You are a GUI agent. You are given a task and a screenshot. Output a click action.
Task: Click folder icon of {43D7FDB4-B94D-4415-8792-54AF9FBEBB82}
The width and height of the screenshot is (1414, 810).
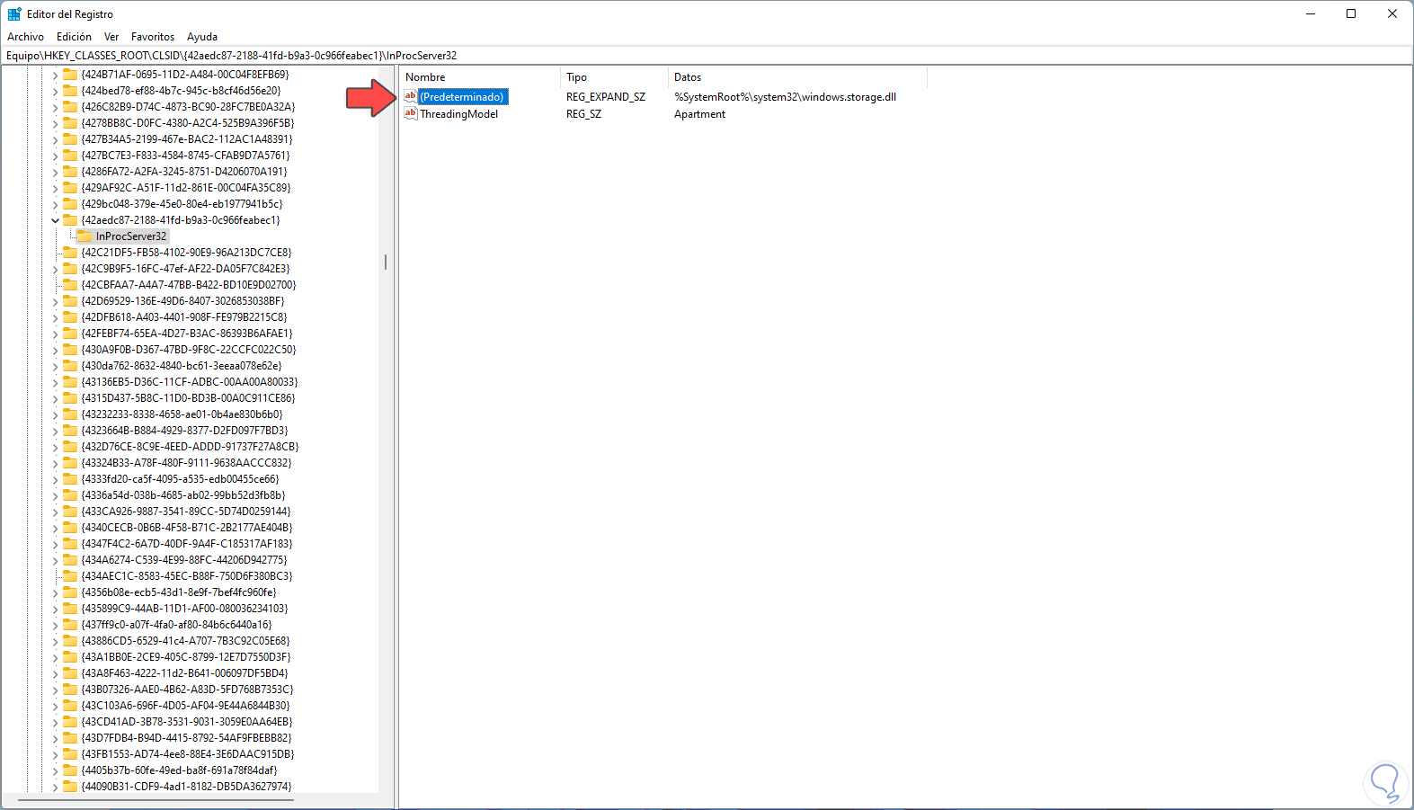[70, 737]
